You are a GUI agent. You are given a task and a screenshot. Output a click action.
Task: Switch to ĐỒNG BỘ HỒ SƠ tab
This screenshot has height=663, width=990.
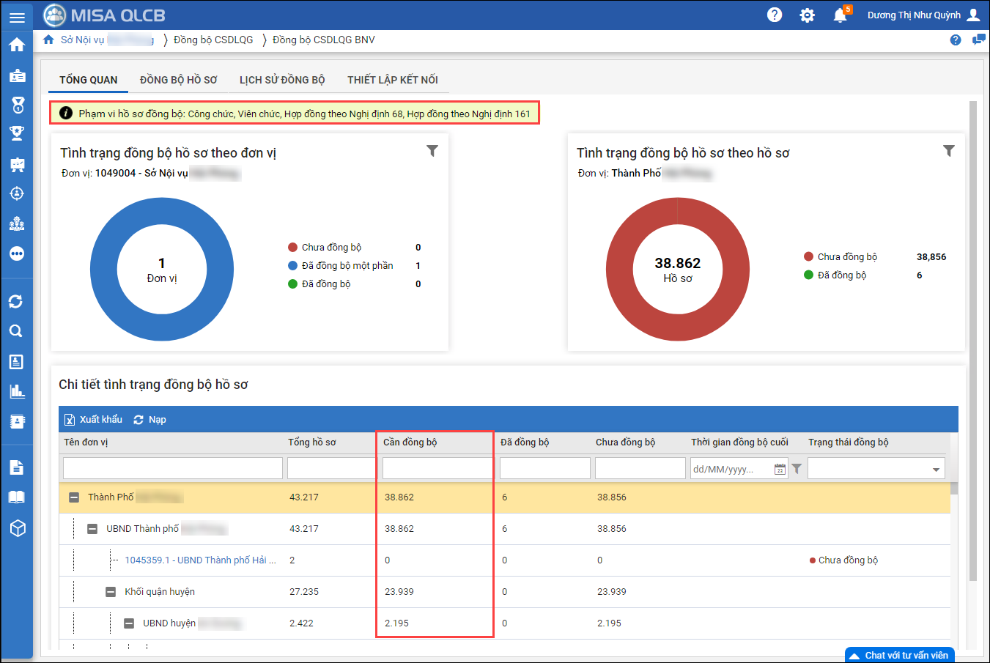(178, 80)
